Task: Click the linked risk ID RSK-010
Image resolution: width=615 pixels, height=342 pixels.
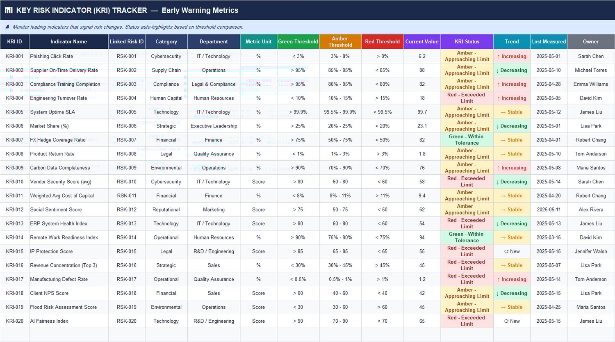Action: (x=127, y=182)
